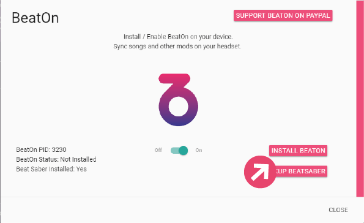Open Support BeatOn on PayPal
This screenshot has height=223, width=364.
(x=283, y=15)
